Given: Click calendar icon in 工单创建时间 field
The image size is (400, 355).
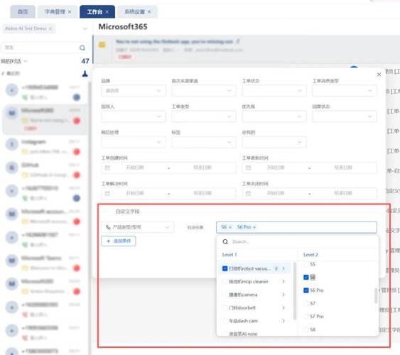Looking at the screenshot, I should click(107, 168).
